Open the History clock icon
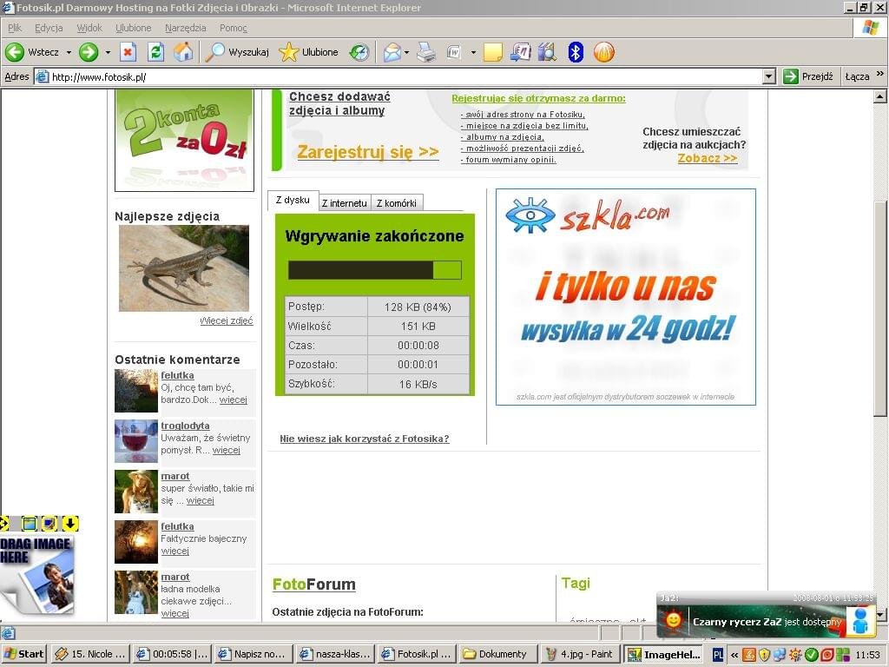 359,52
